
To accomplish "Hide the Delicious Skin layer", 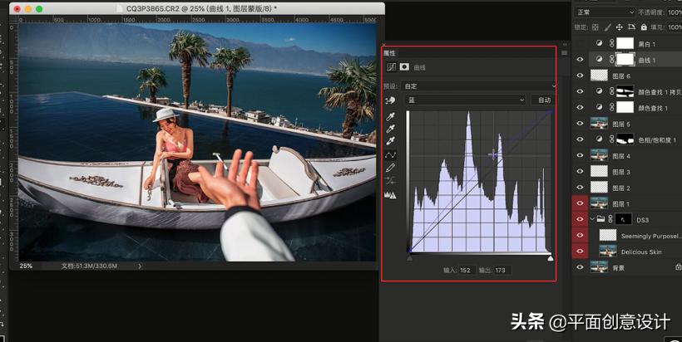I will coord(580,252).
